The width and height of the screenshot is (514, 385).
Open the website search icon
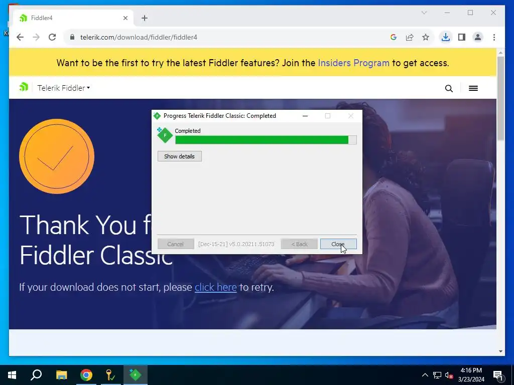pyautogui.click(x=449, y=88)
